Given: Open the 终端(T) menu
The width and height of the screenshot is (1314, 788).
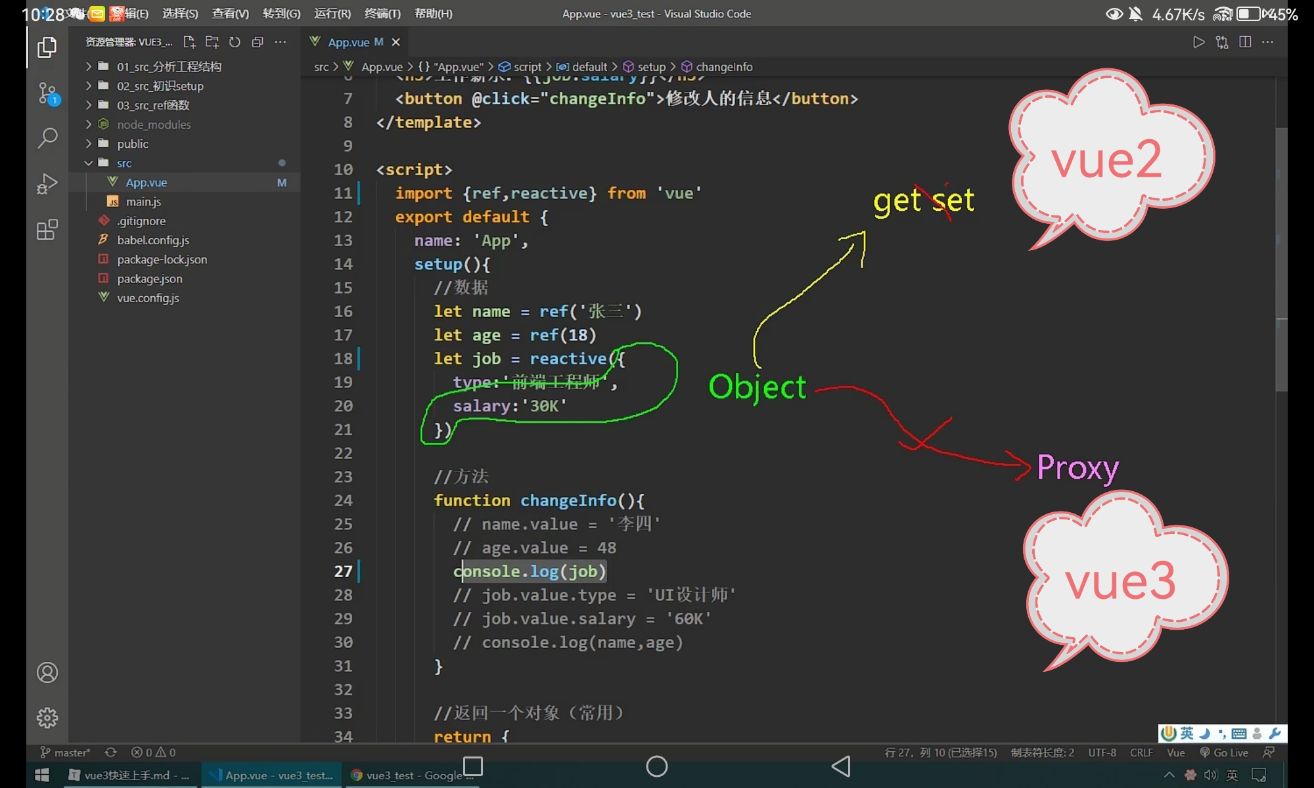Looking at the screenshot, I should click(x=382, y=13).
